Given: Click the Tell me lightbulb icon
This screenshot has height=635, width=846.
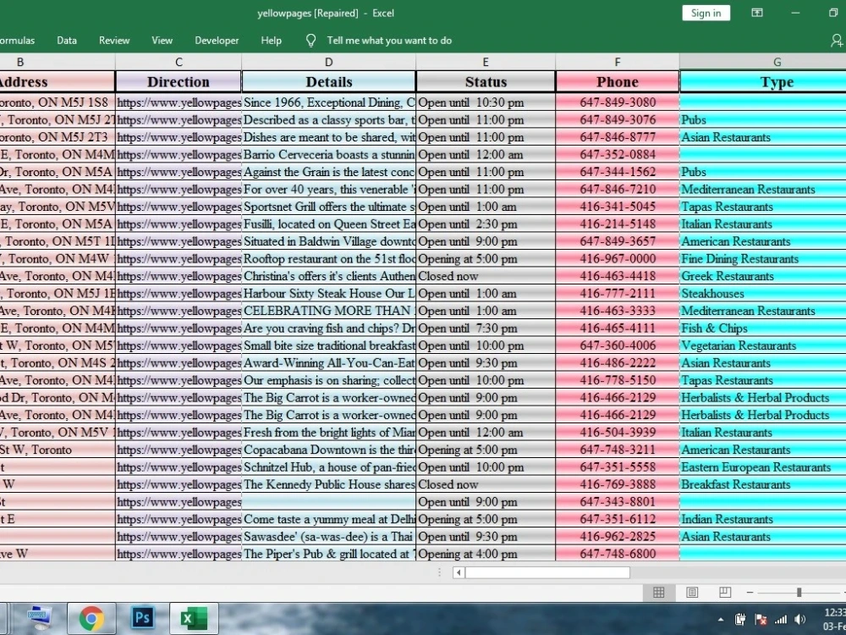Looking at the screenshot, I should coord(310,41).
